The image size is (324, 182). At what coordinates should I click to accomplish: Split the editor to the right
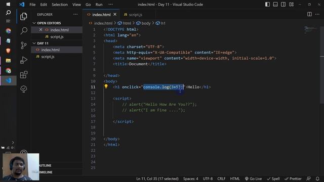point(309,14)
